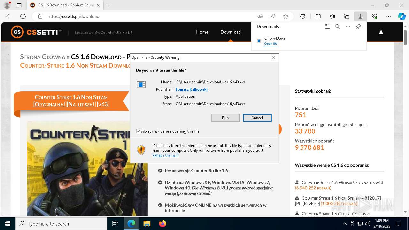Click Strona Główna breadcrumb link
The image size is (409, 230).
[42, 57]
